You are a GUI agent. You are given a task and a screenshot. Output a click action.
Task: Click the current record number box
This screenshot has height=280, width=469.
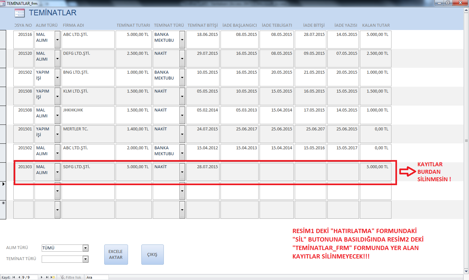click(x=29, y=277)
